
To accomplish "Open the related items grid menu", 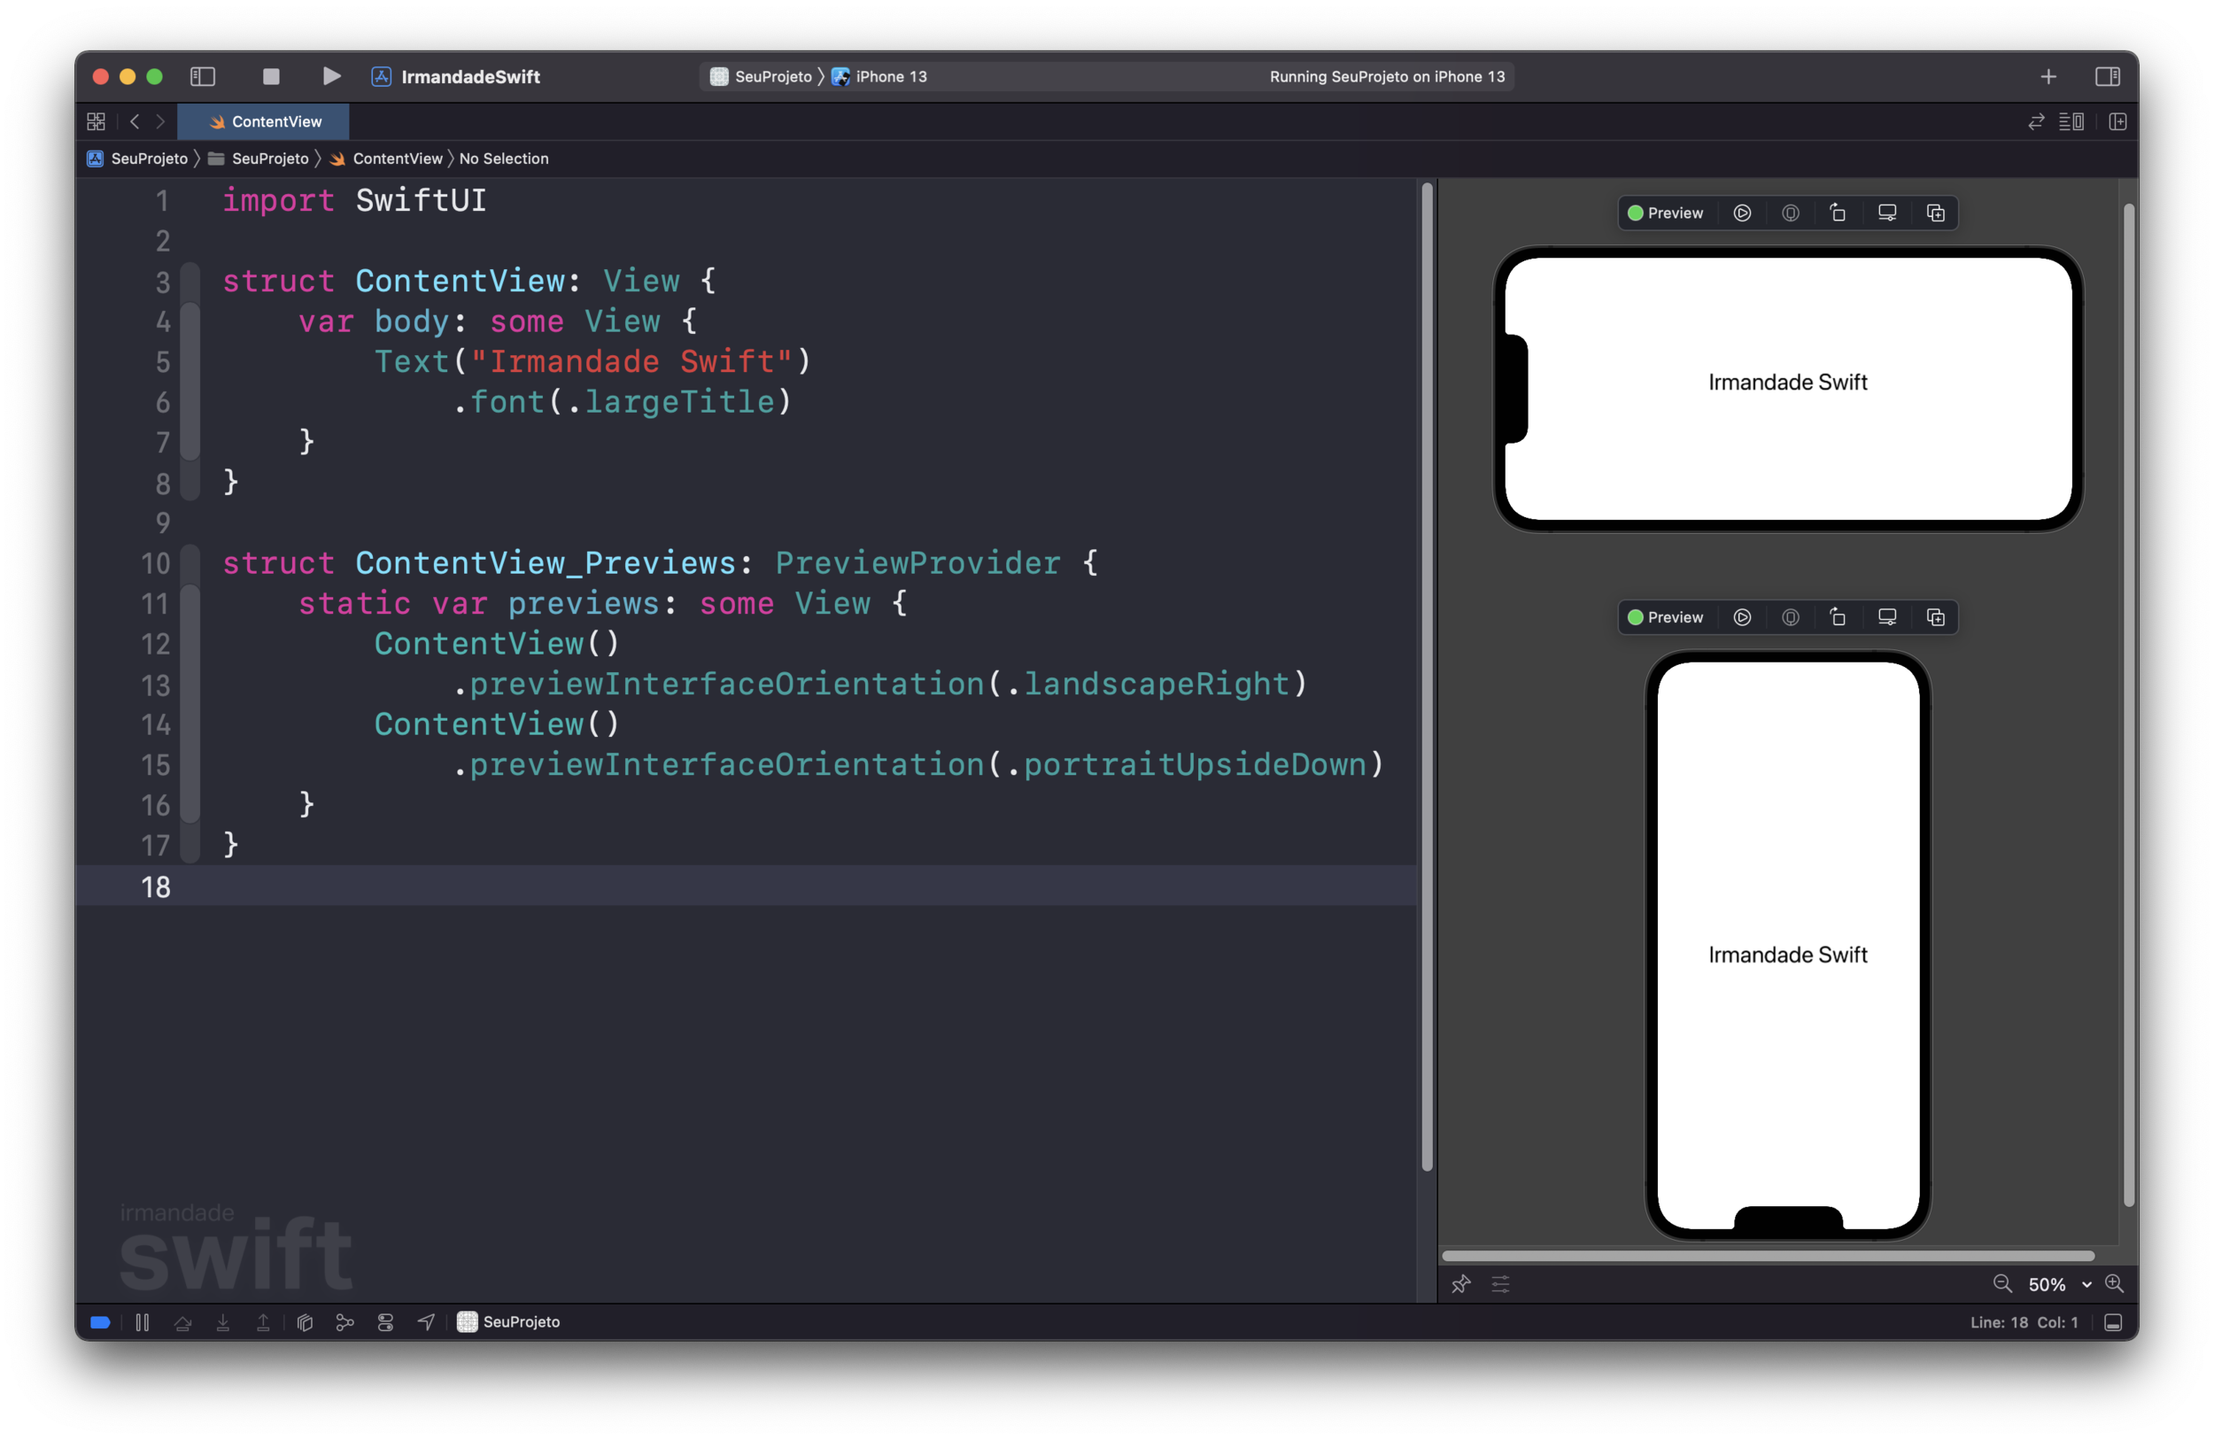I will click(x=96, y=122).
